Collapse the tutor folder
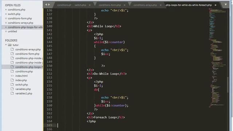Screen dimensions: 233x131 pyautogui.click(x=6, y=45)
